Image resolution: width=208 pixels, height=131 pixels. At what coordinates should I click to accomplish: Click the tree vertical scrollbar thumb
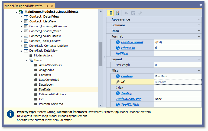(100, 54)
